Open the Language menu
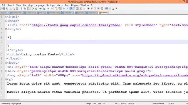This screenshot has height=105, width=188. coord(39,5)
